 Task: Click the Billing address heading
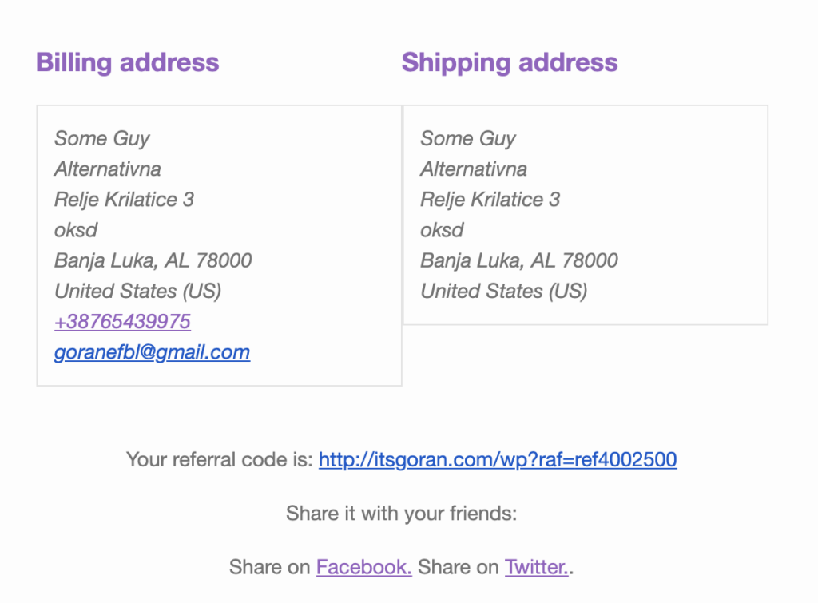tap(127, 62)
